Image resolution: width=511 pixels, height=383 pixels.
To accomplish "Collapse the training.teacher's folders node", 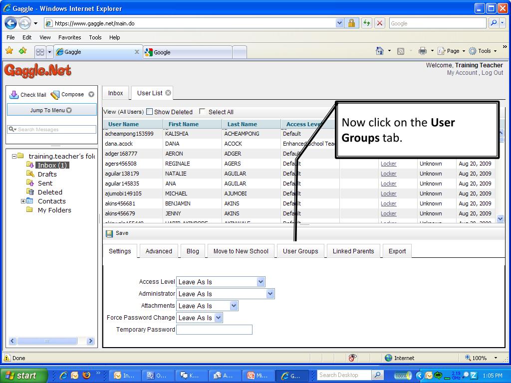I will 14,156.
